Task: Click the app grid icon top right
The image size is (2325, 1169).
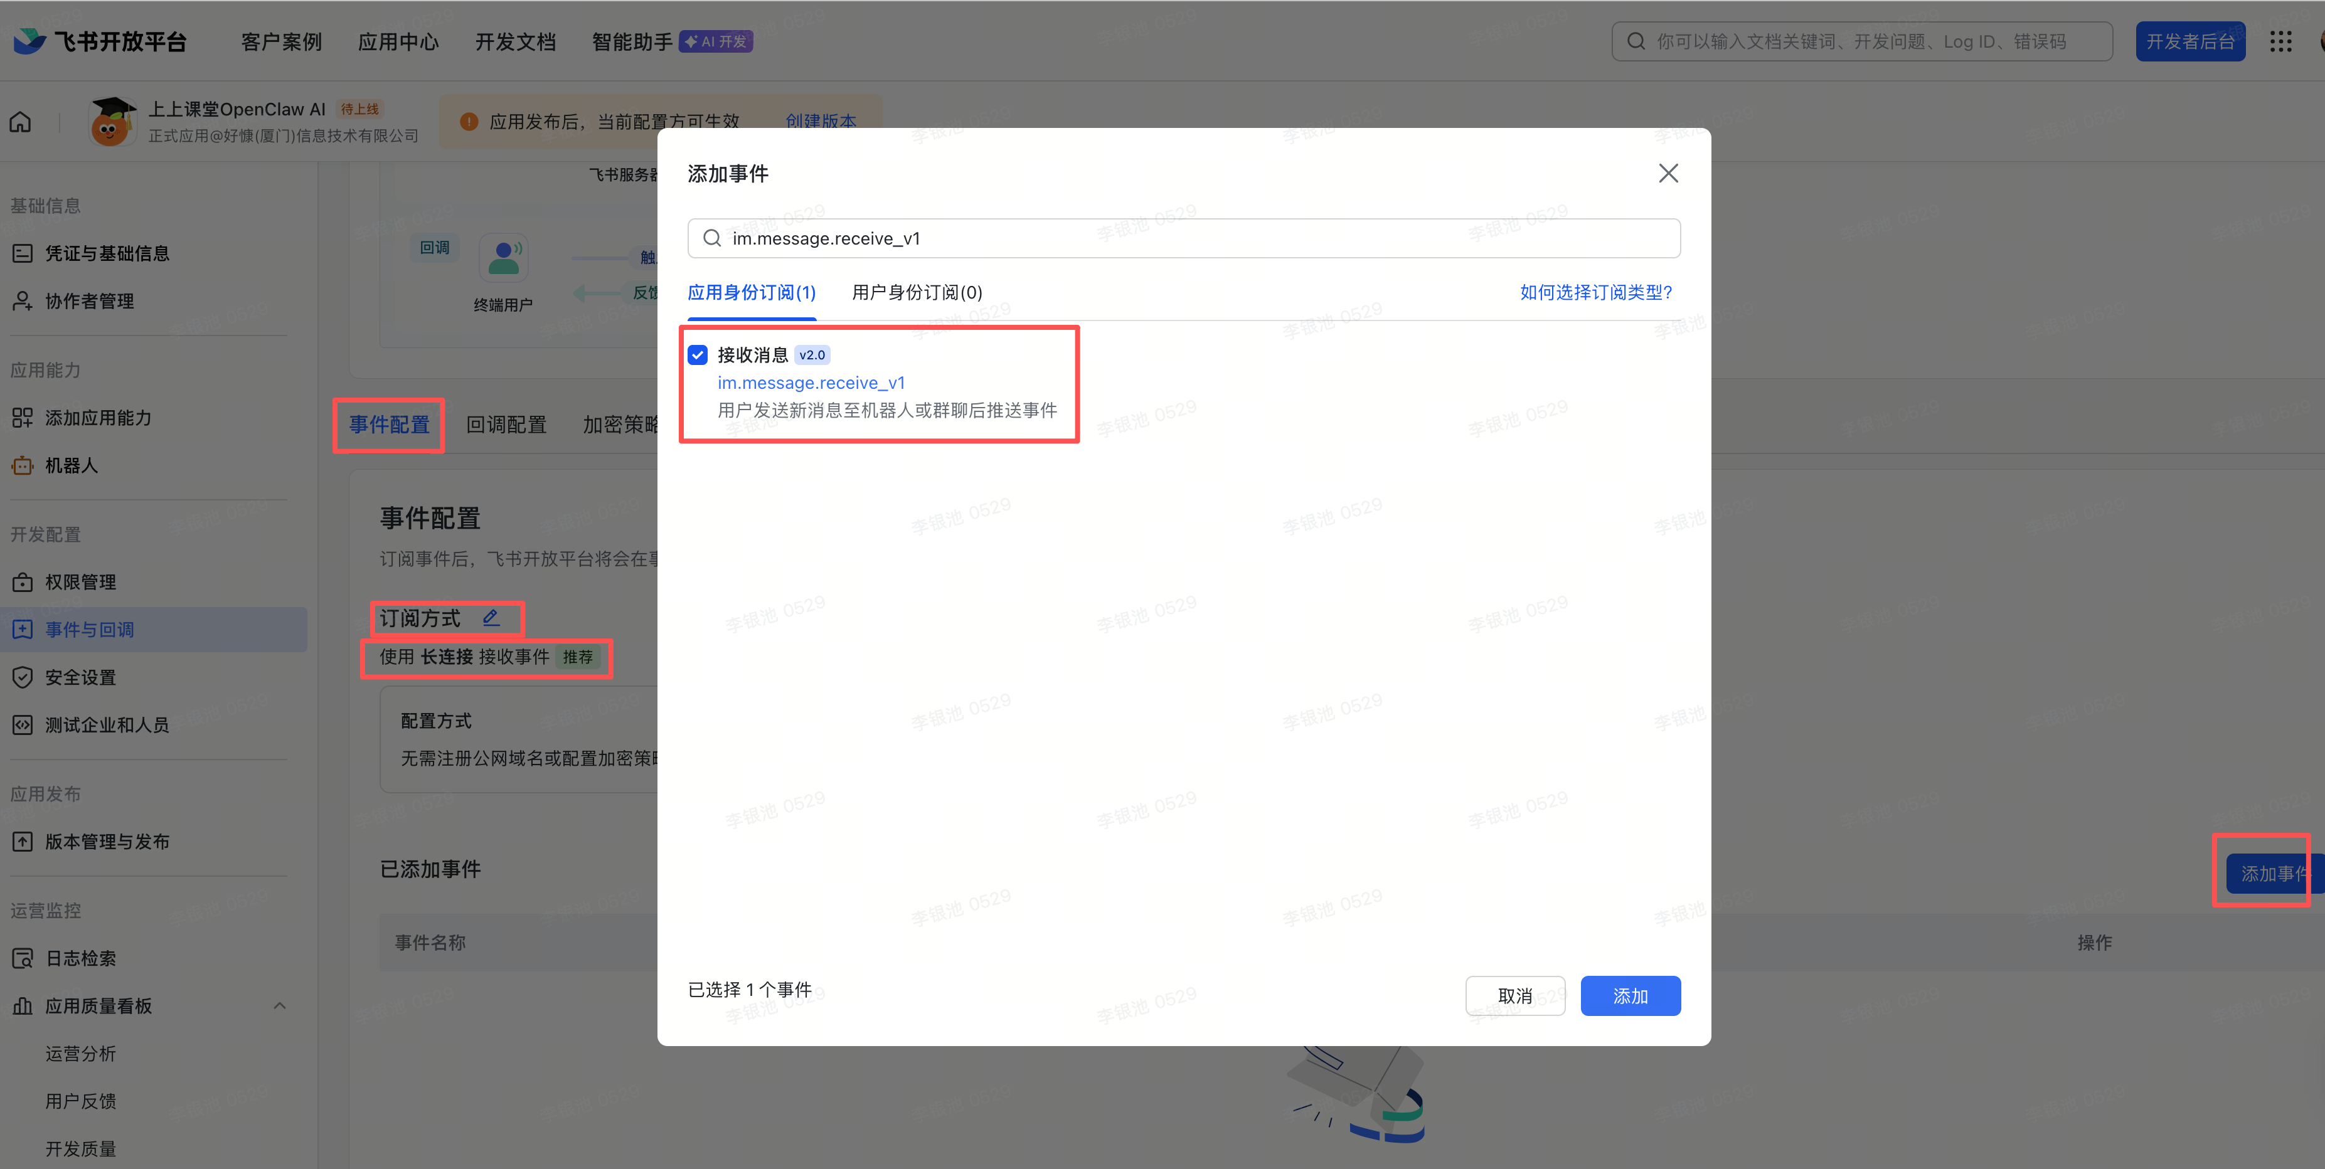Action: 2280,41
